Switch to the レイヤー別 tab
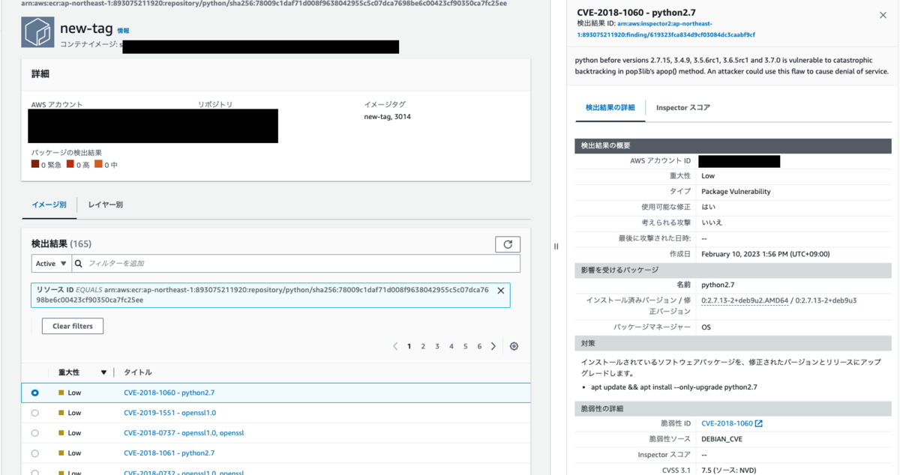Viewport: 900px width, 475px height. coord(106,205)
